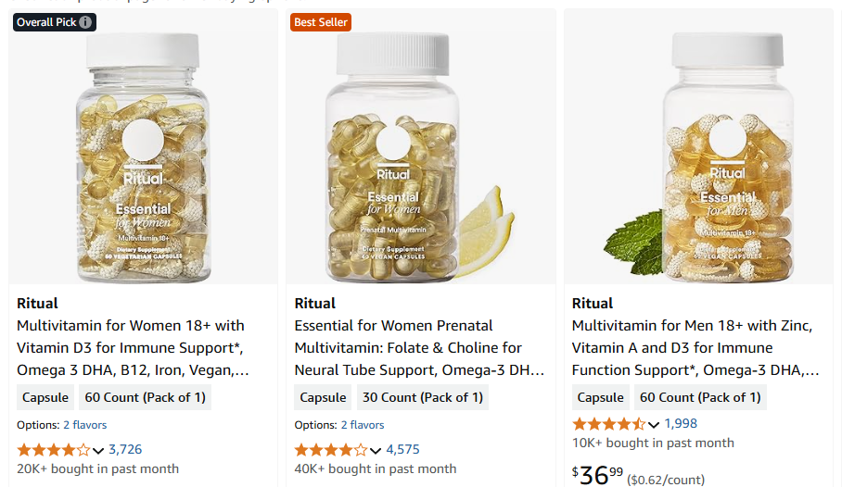This screenshot has width=842, height=487.
Task: Click the $36.99 price on Men's multivitamin
Action: click(597, 475)
